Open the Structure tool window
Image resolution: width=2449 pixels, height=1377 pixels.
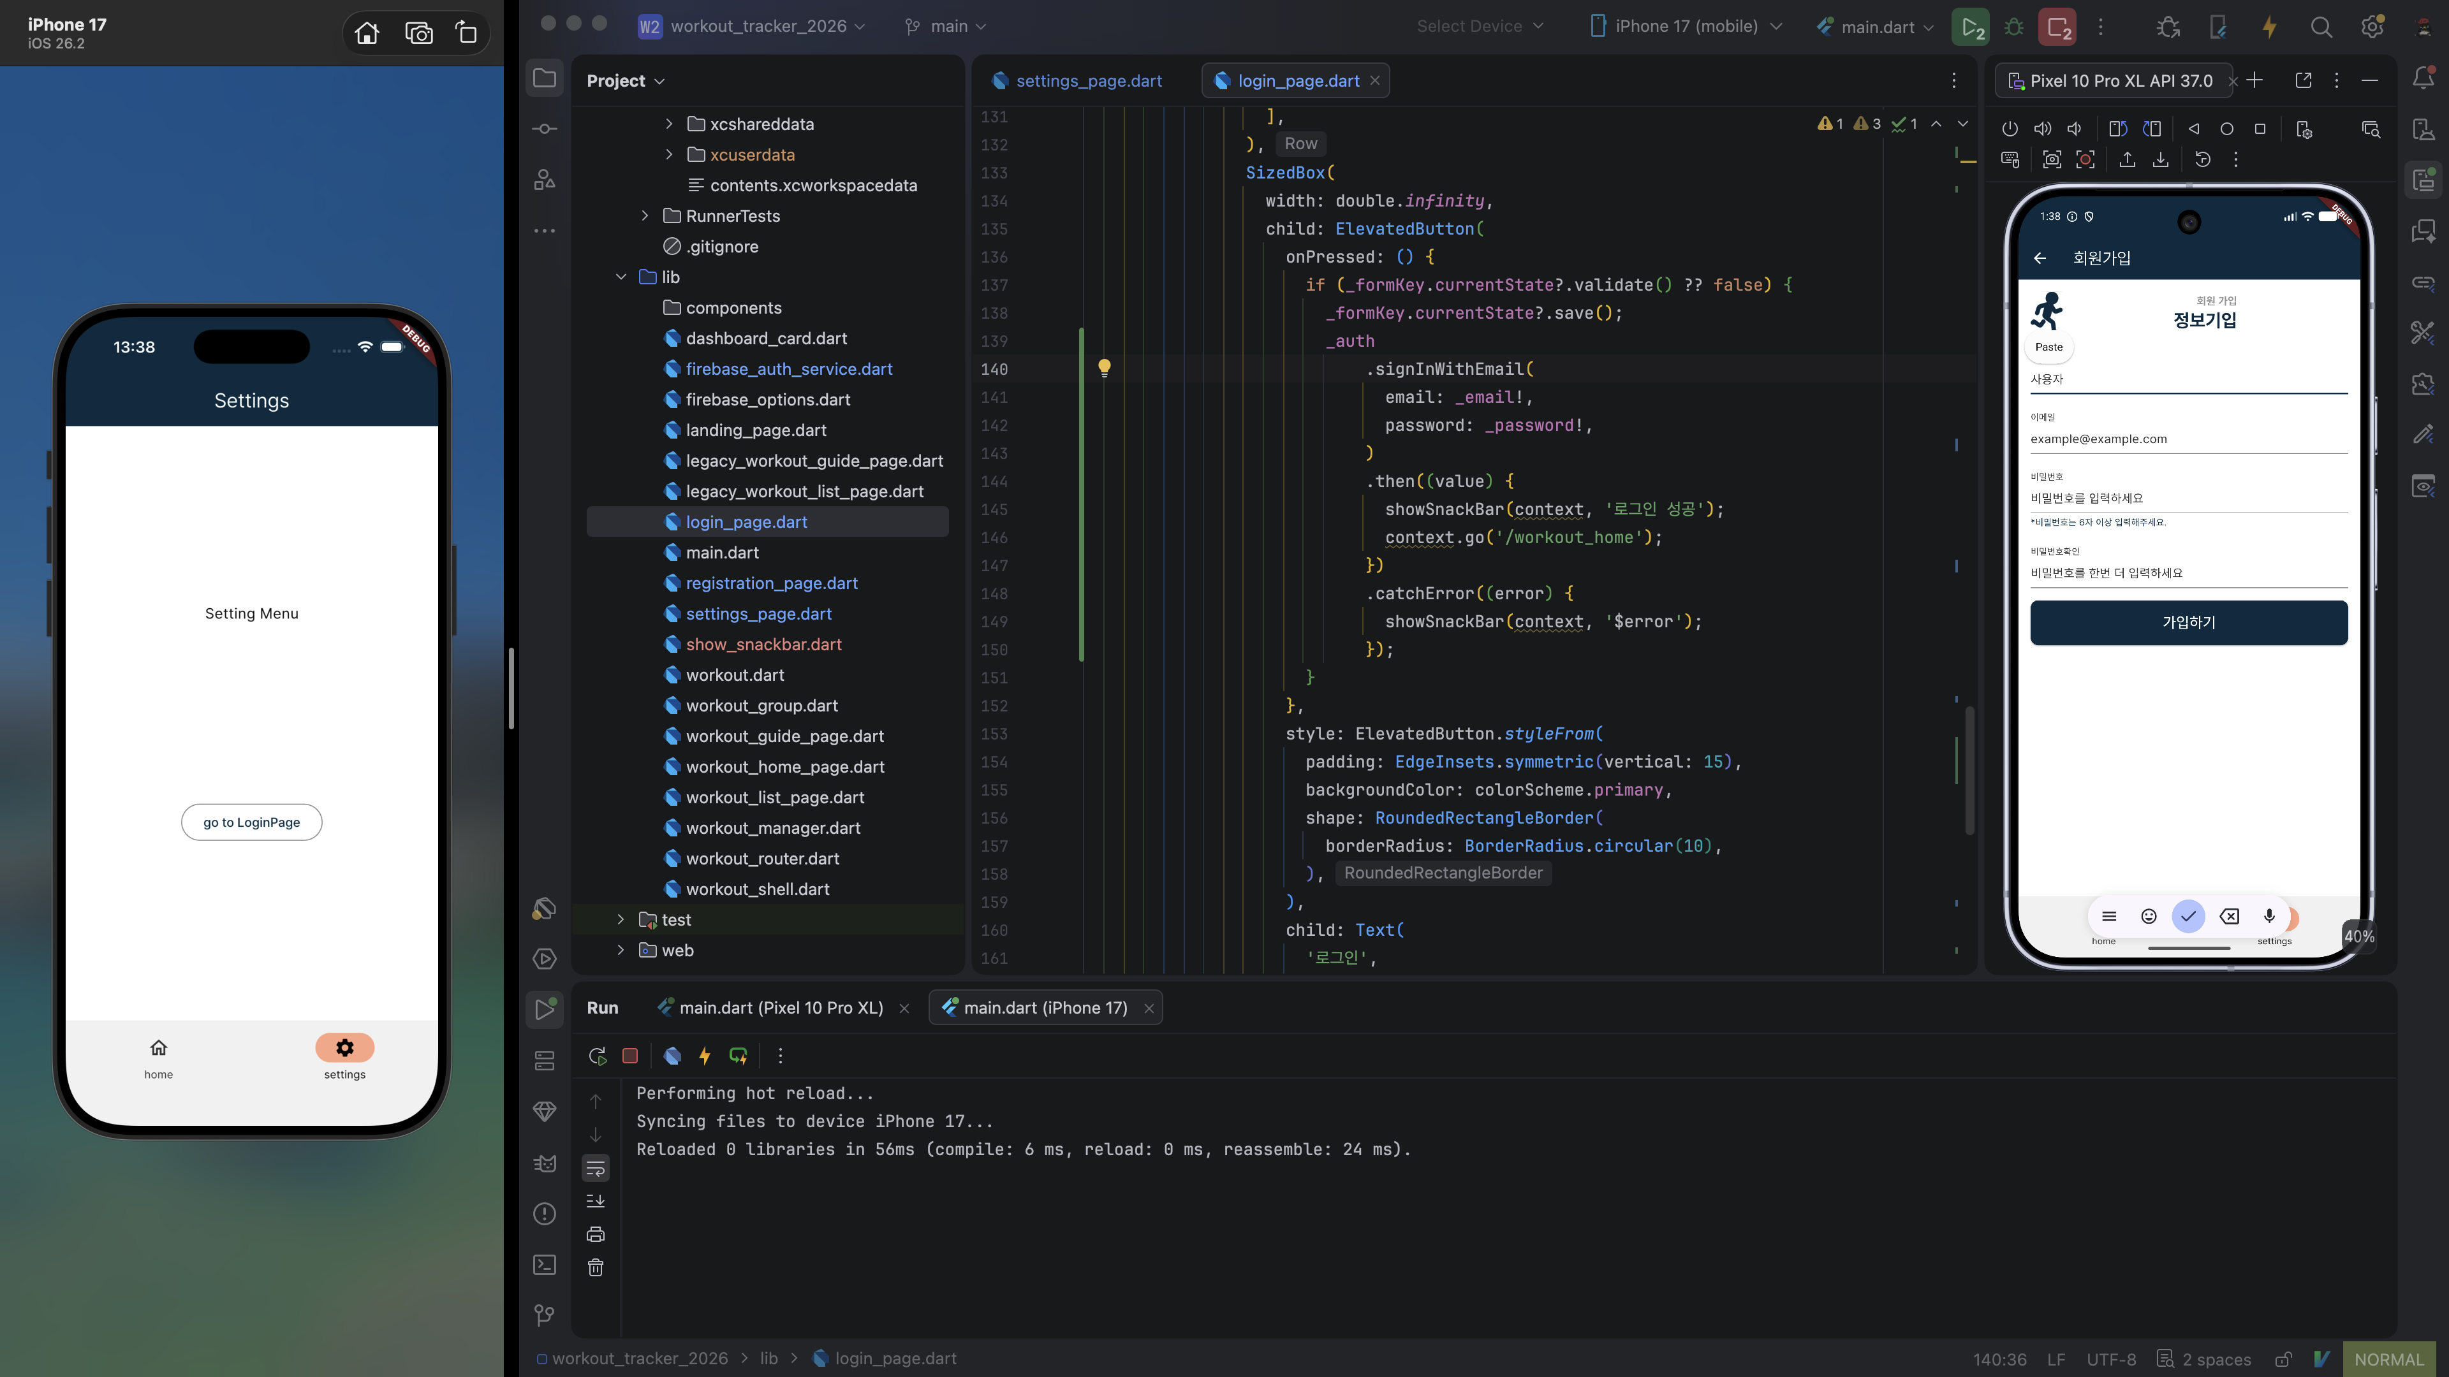[545, 180]
